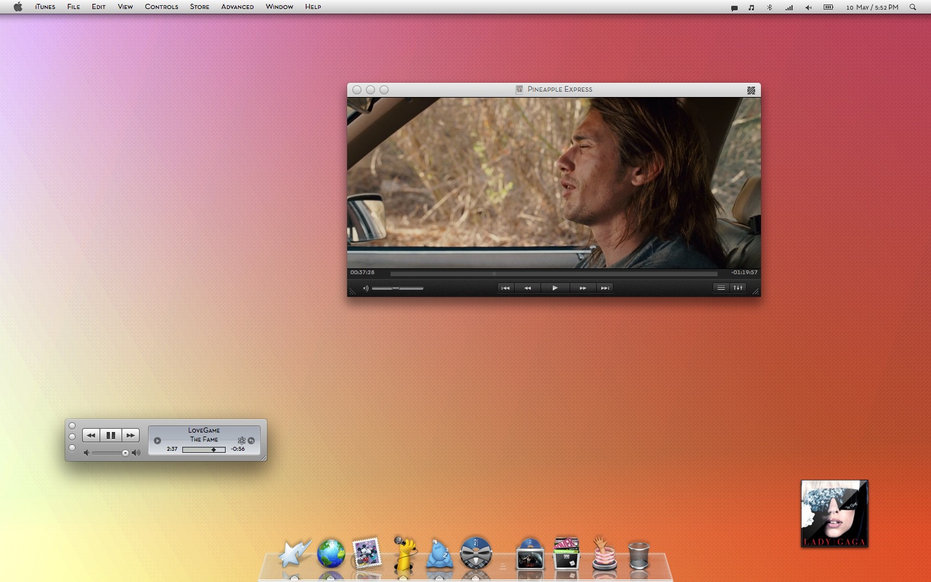Click the music note menu bar icon
Viewport: 931px width, 582px height.
click(751, 7)
